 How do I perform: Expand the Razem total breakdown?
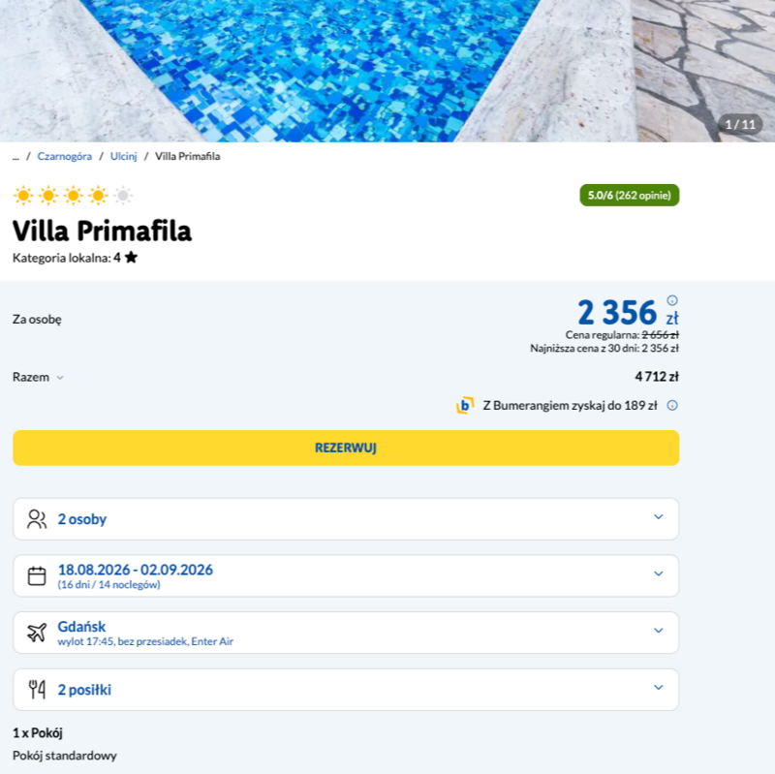point(38,377)
